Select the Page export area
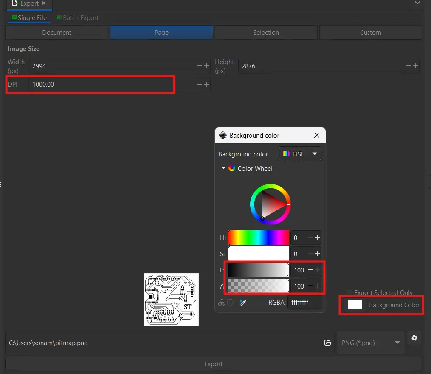 pyautogui.click(x=161, y=32)
